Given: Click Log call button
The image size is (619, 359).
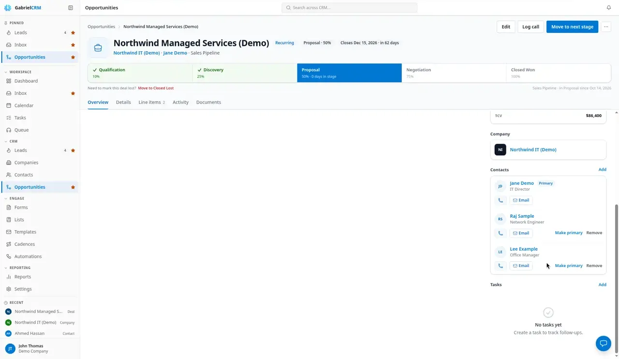Looking at the screenshot, I should [531, 27].
